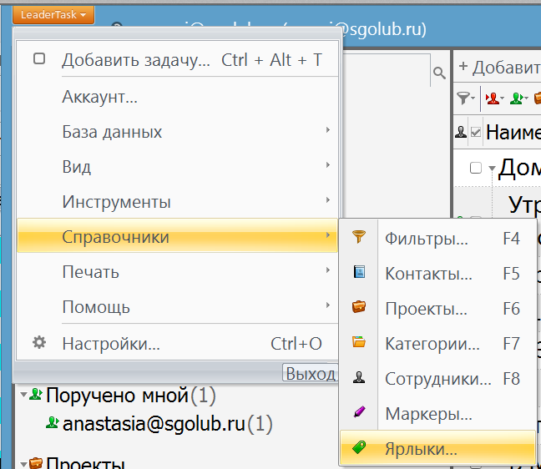
Task: Collapse the Проекты tree section
Action: click(23, 461)
